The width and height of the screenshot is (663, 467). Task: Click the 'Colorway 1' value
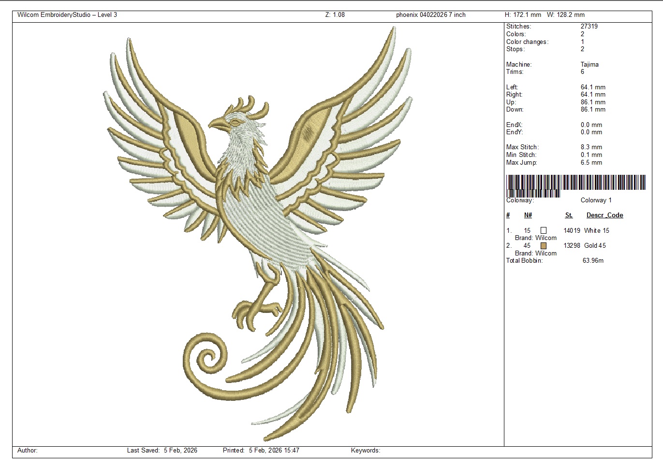click(596, 200)
